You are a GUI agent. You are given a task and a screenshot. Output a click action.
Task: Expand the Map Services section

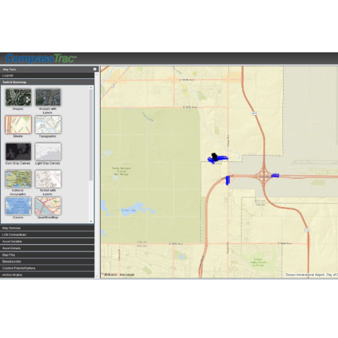pyautogui.click(x=47, y=228)
